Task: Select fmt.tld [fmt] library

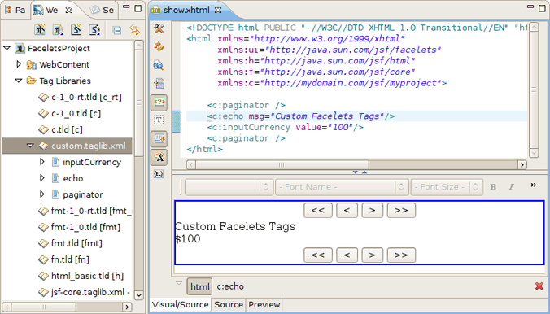Action: 70,243
